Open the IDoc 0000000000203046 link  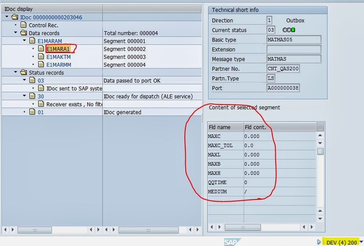[51, 18]
